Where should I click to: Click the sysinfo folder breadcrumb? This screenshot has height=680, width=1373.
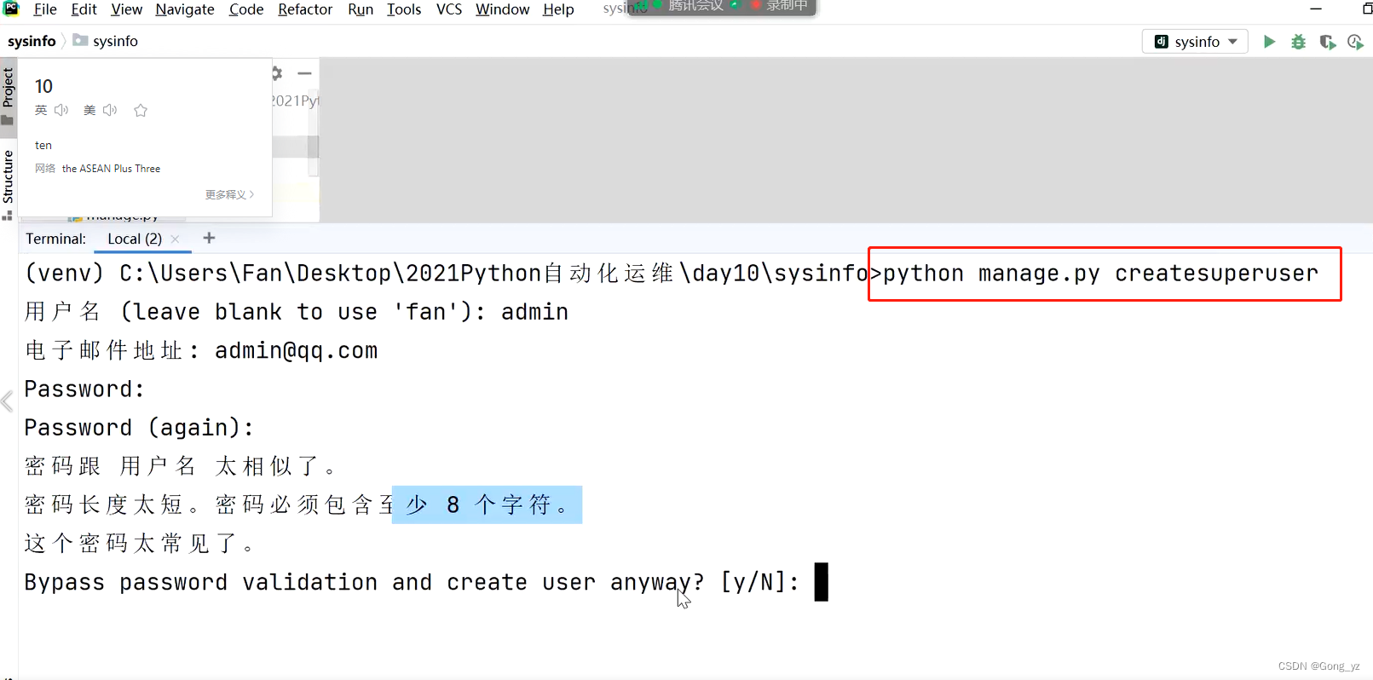[x=106, y=41]
